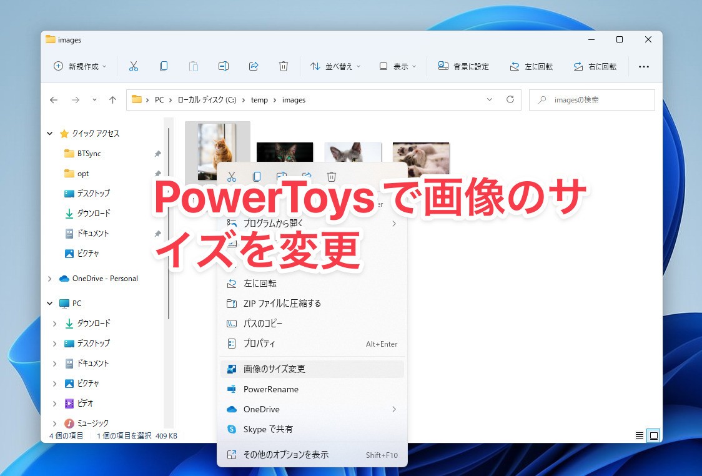Click the 右に回転 toolbar icon

(594, 66)
